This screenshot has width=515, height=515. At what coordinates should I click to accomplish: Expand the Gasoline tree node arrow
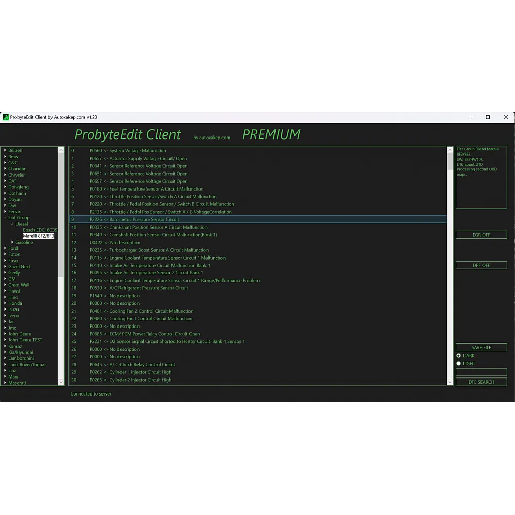(12, 242)
